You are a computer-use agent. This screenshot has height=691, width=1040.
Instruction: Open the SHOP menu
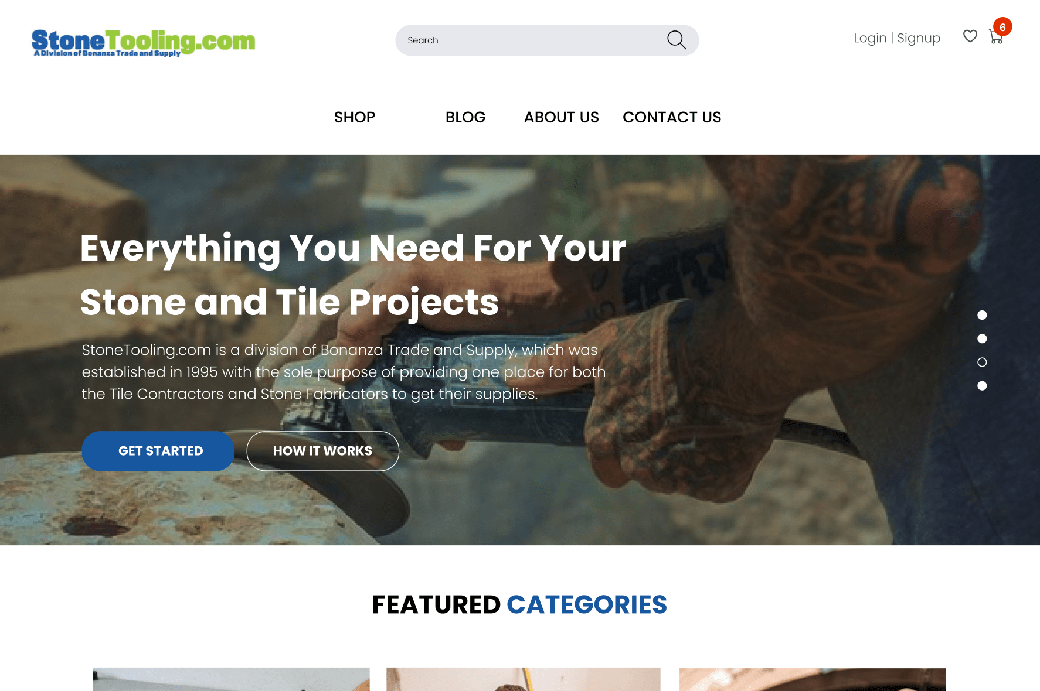(x=355, y=117)
